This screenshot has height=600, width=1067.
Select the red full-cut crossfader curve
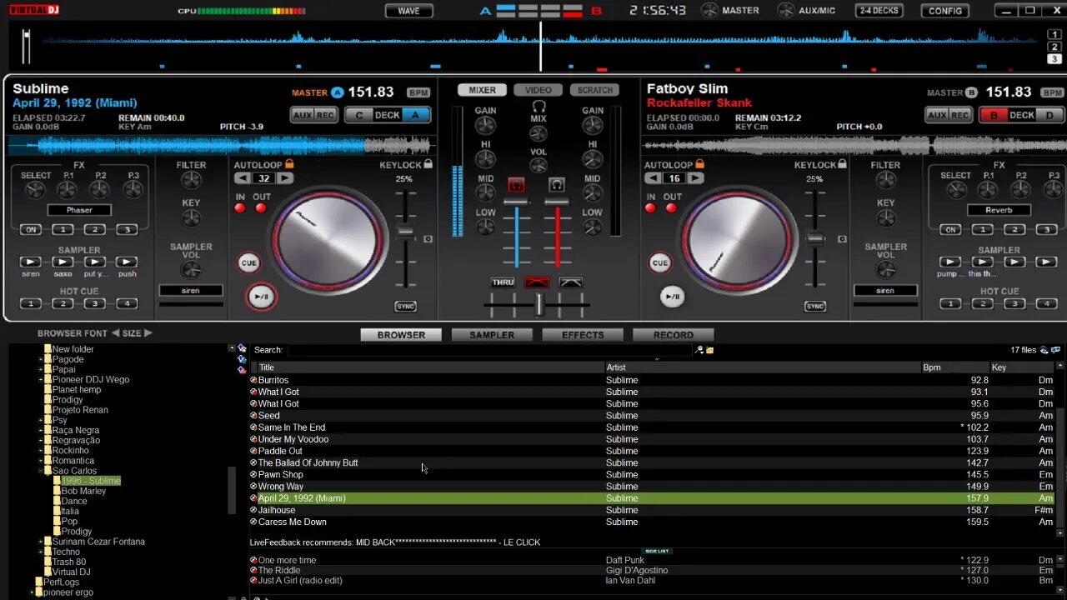(537, 282)
